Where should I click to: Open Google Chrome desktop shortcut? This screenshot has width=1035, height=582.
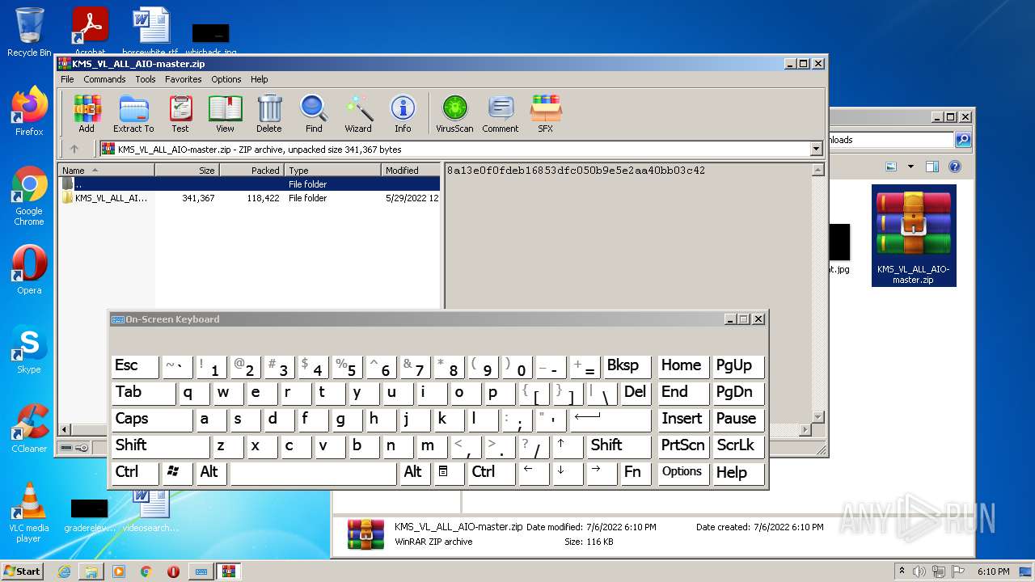click(29, 196)
